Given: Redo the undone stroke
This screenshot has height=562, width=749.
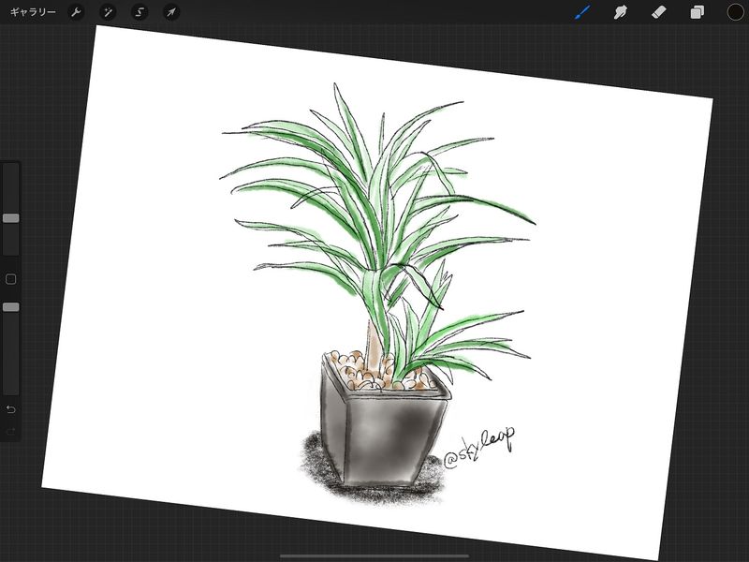Looking at the screenshot, I should [11, 432].
